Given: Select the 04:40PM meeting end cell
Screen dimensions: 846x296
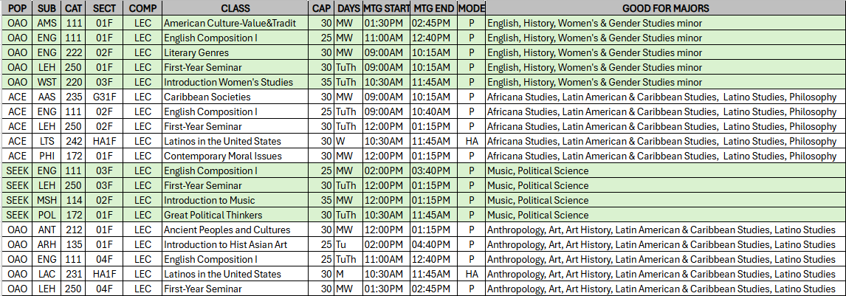Looking at the screenshot, I should (x=434, y=245).
